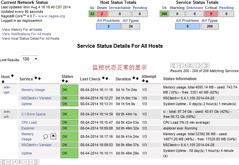The width and height of the screenshot is (239, 165).
Task: Filter hosts by Up count 22
Action: [92, 14]
